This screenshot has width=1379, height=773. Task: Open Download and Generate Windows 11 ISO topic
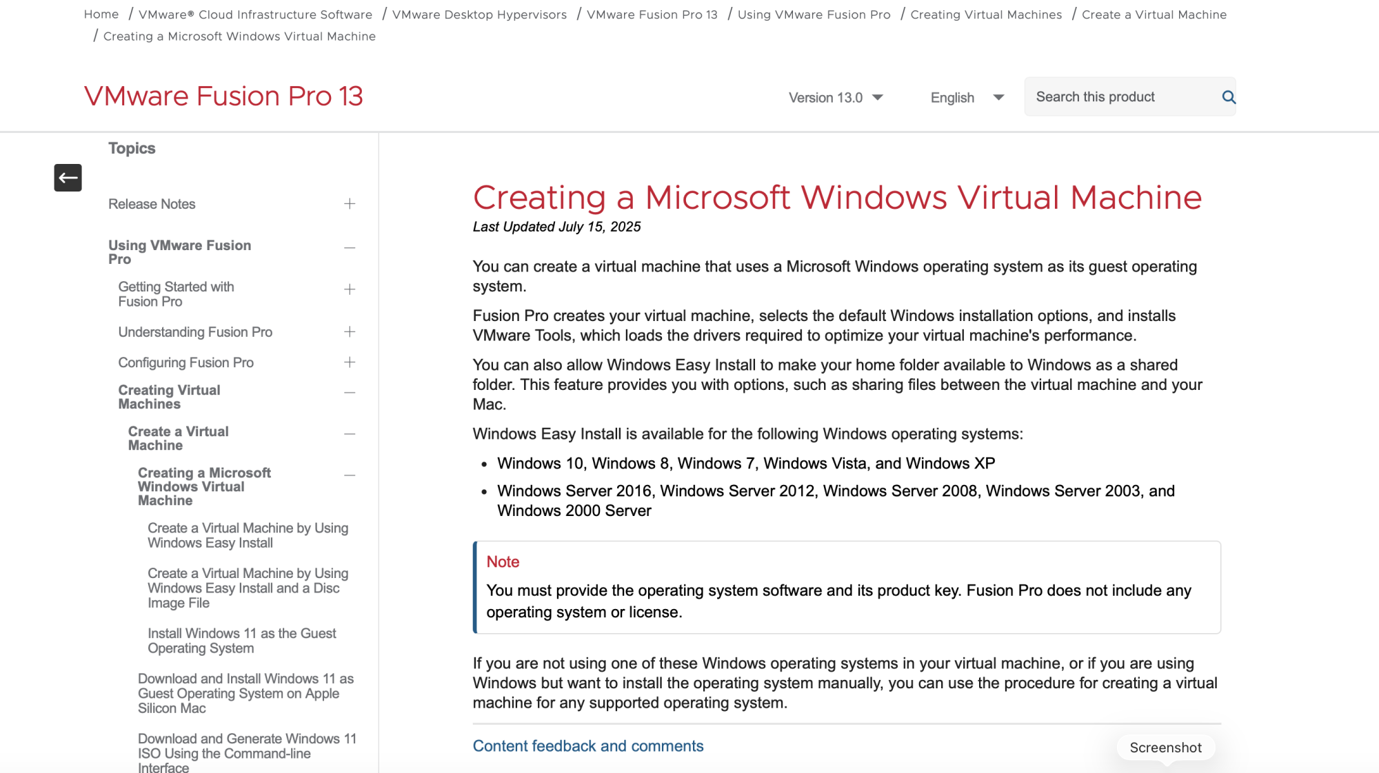click(247, 753)
